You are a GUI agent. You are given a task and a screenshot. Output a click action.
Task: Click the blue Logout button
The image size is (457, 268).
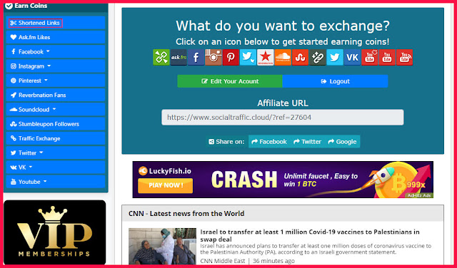[335, 81]
